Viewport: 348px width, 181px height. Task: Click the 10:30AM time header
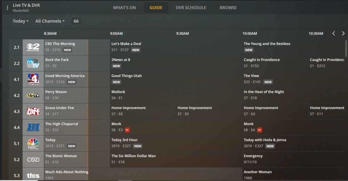tap(316, 33)
